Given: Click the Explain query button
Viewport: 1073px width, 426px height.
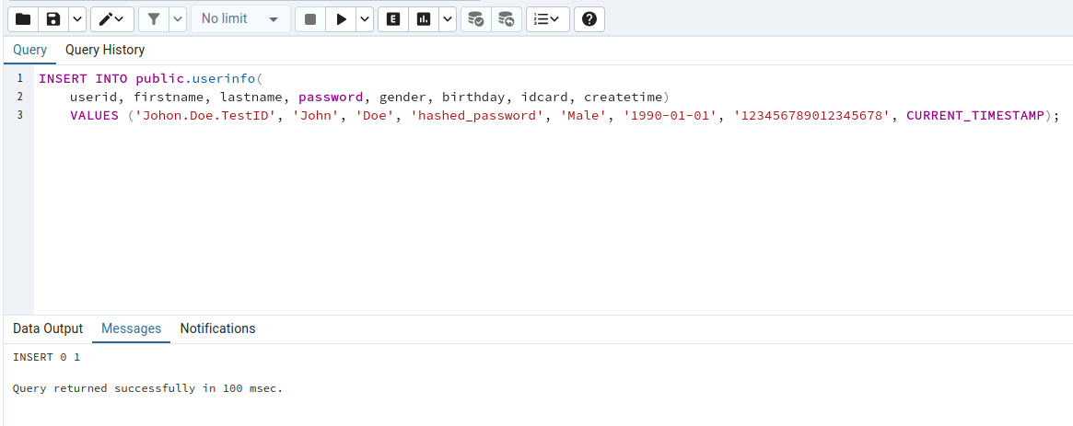Looking at the screenshot, I should 393,19.
